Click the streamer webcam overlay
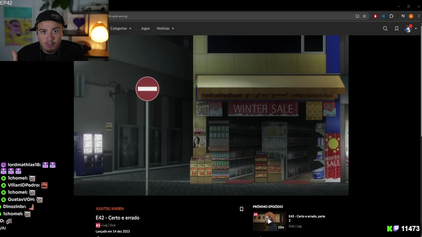 tap(54, 30)
